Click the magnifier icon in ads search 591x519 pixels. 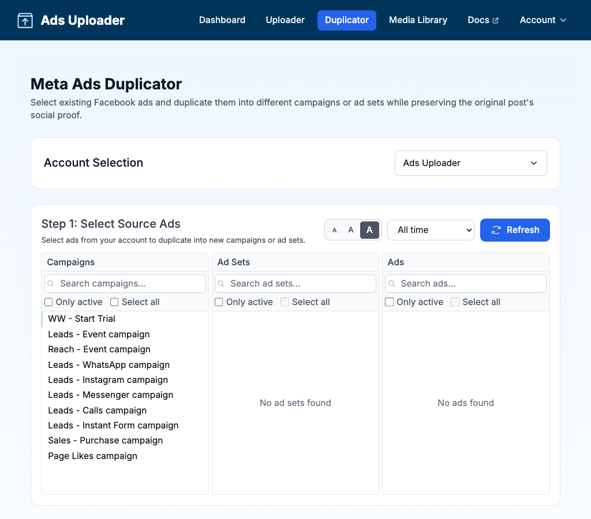tap(392, 284)
